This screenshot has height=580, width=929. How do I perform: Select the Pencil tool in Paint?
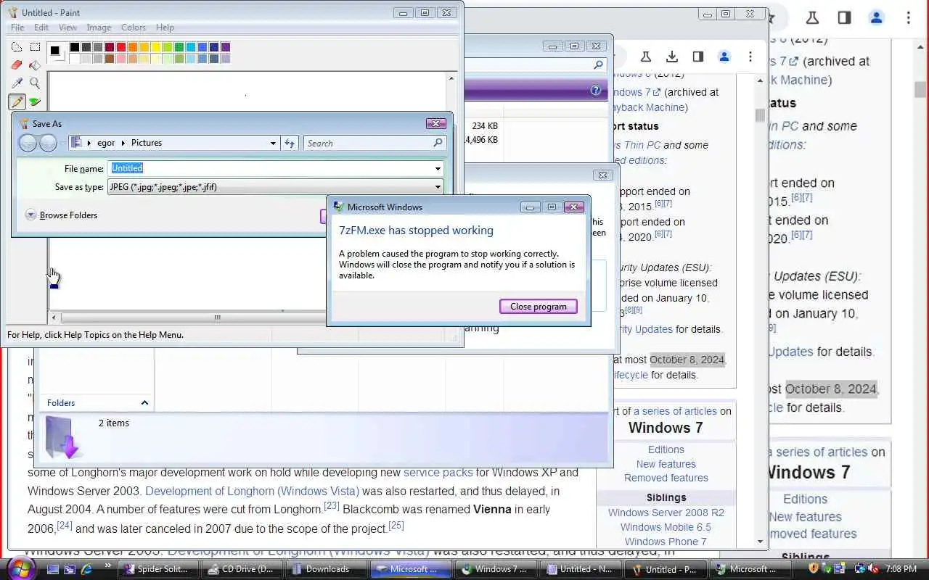(17, 102)
